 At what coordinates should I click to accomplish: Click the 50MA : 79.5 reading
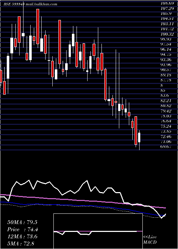[22, 222]
